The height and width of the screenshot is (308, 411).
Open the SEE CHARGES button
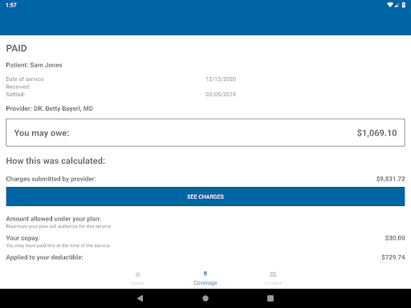205,197
